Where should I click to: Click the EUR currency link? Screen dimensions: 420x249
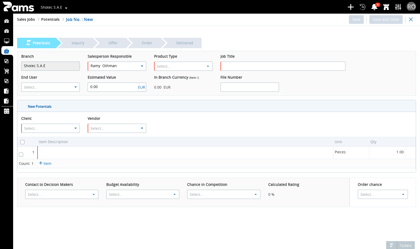click(x=141, y=87)
